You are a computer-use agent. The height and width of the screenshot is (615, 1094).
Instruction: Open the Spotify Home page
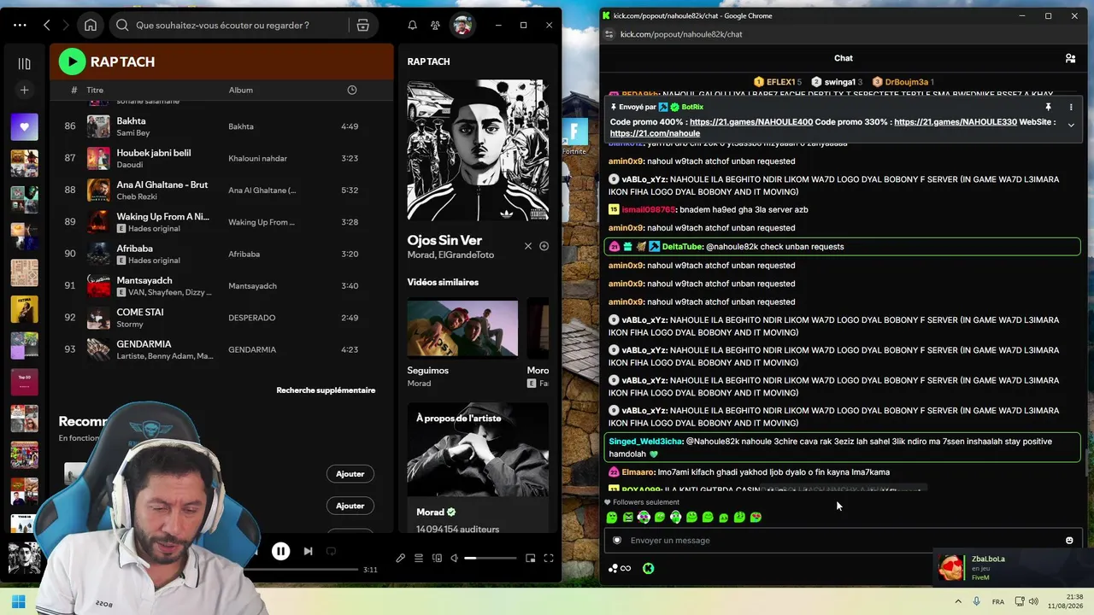click(91, 26)
